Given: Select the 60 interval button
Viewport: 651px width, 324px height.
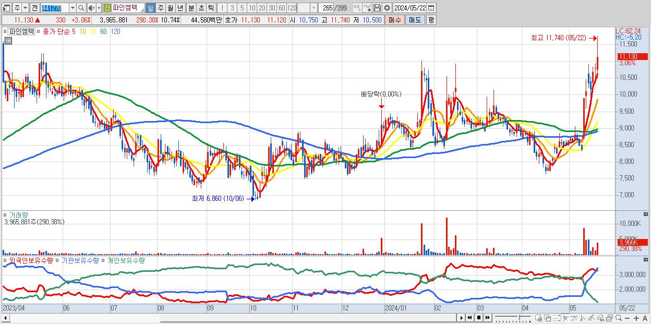Looking at the screenshot, I should (282, 8).
